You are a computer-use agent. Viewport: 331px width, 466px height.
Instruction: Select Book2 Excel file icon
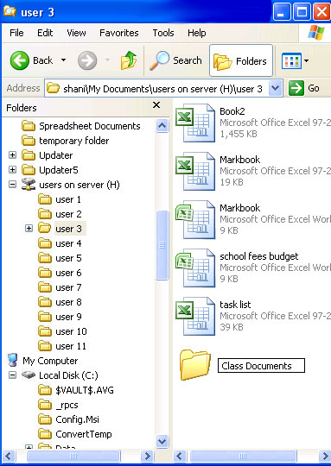(195, 123)
